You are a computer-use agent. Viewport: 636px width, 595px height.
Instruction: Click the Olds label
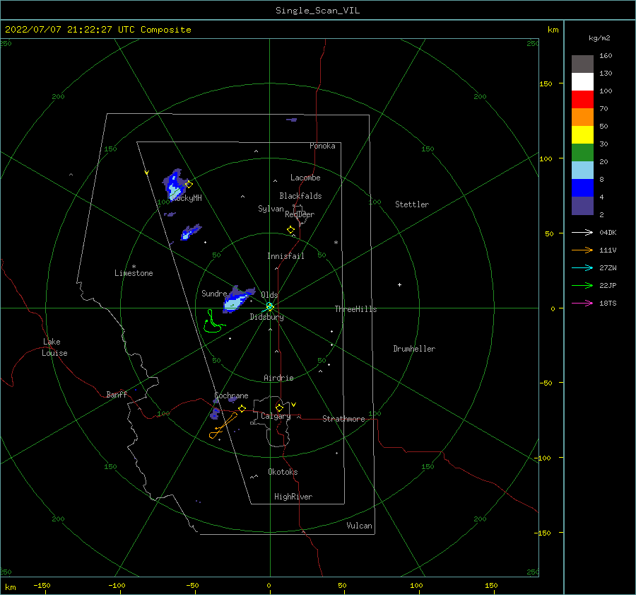coord(269,295)
